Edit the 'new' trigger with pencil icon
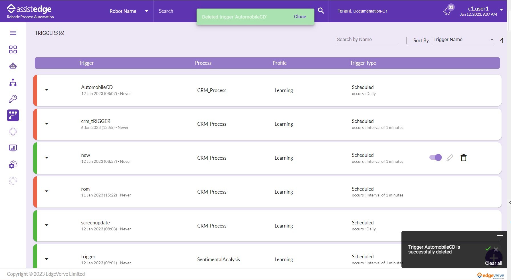This screenshot has height=280, width=511. 450,158
